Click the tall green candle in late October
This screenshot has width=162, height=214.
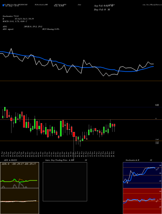point(61,129)
